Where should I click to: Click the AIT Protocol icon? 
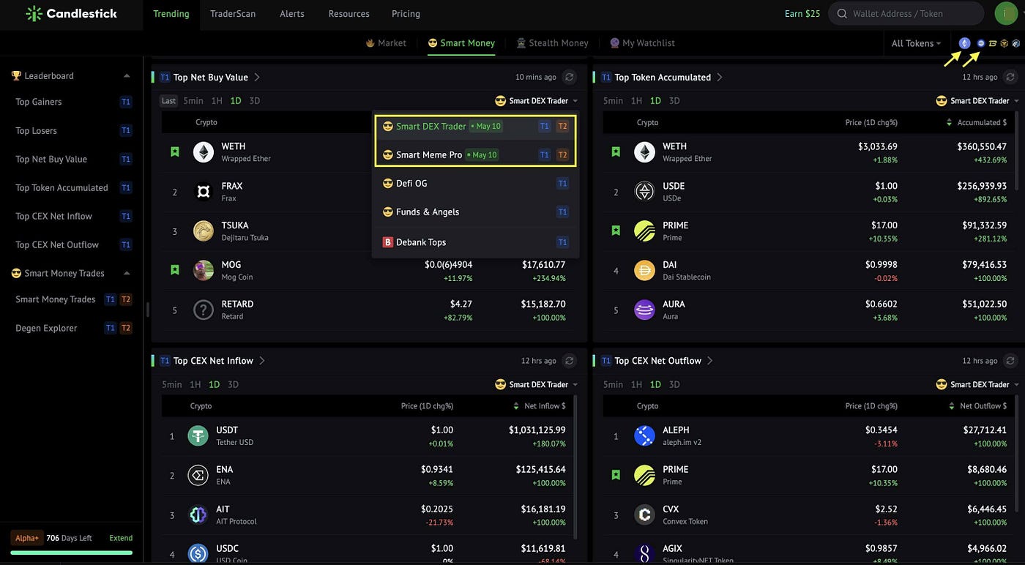pos(198,515)
